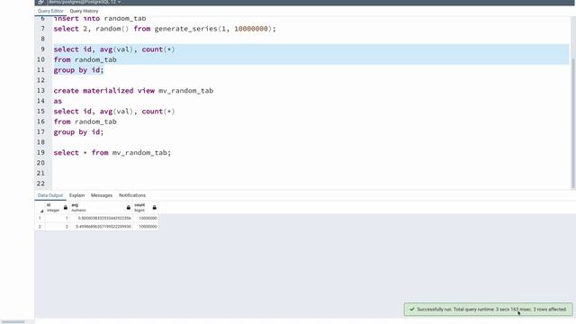The width and height of the screenshot is (576, 324).
Task: Click line number 22 in editor gutter
Action: (x=40, y=184)
